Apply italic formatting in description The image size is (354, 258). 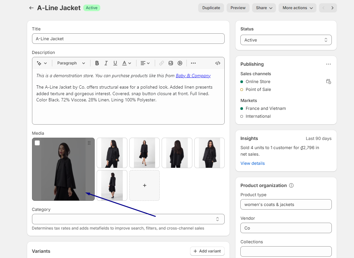click(106, 63)
